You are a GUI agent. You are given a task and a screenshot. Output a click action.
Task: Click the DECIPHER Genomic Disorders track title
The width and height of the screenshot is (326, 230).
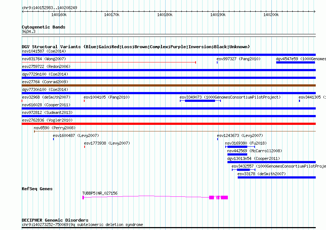pyautogui.click(x=55, y=220)
